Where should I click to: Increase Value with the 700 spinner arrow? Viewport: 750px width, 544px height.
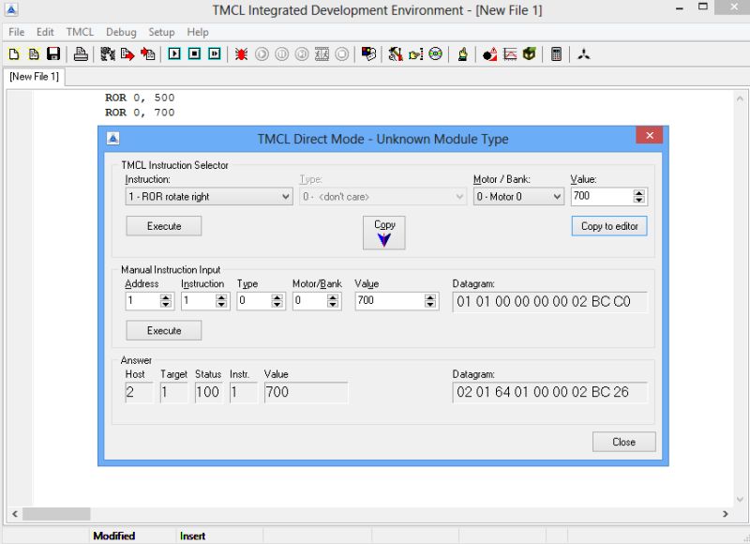[637, 192]
